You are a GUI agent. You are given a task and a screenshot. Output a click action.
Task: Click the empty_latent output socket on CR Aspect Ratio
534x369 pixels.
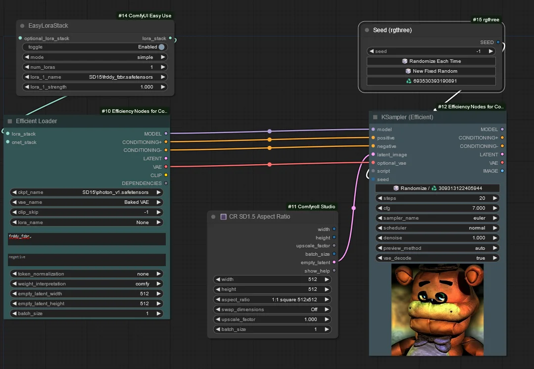(334, 262)
